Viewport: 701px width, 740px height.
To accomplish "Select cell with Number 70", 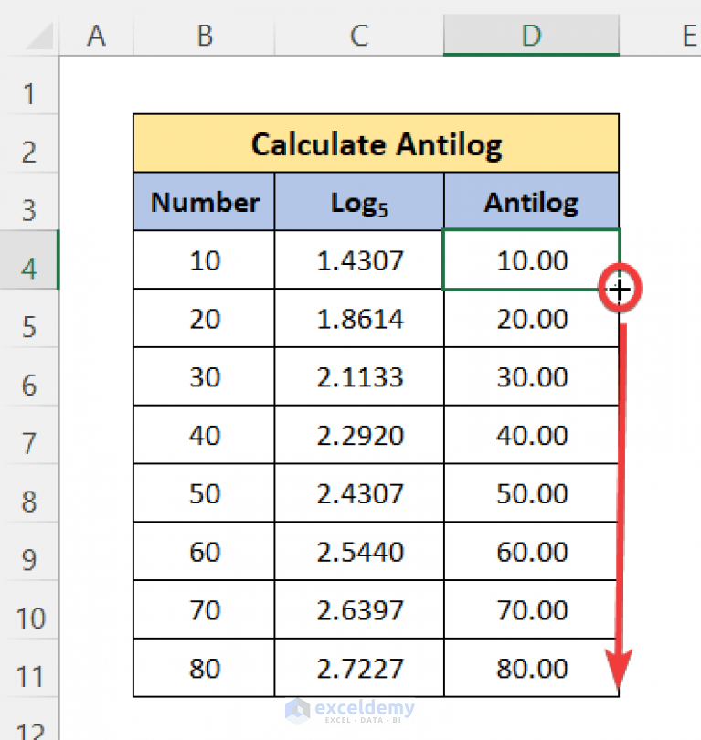I will [x=204, y=609].
